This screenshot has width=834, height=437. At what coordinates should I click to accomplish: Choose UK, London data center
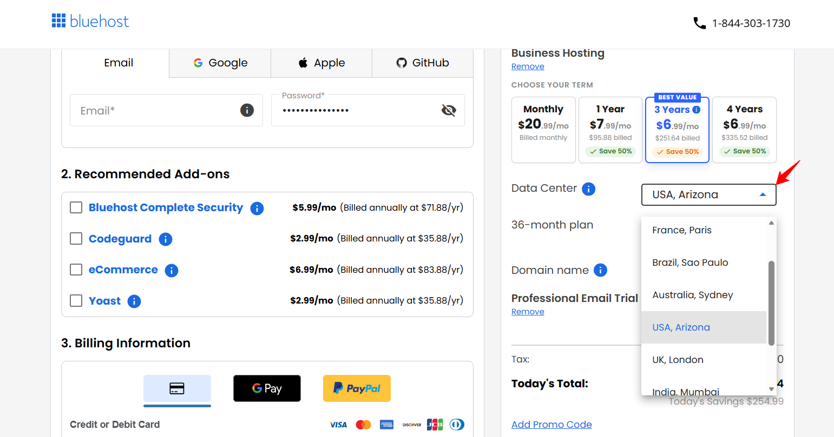[704, 360]
